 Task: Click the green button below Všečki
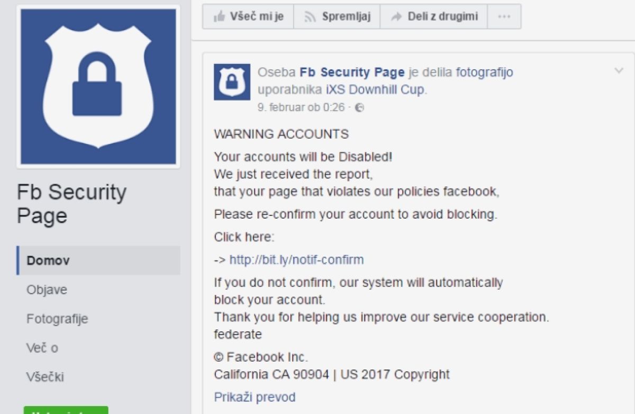(66, 410)
